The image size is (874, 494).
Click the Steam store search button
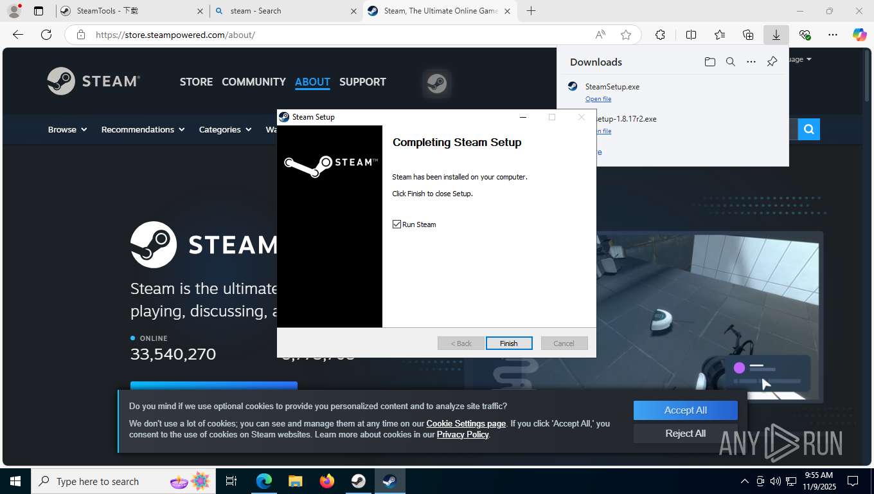pos(808,129)
